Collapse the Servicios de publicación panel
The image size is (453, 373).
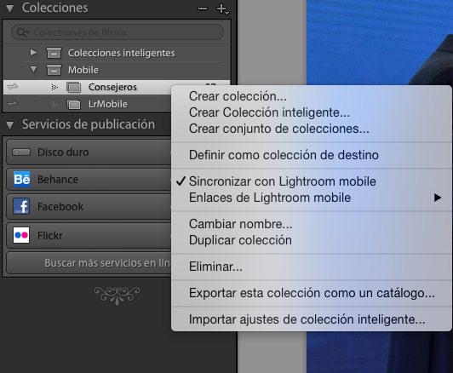tap(10, 125)
